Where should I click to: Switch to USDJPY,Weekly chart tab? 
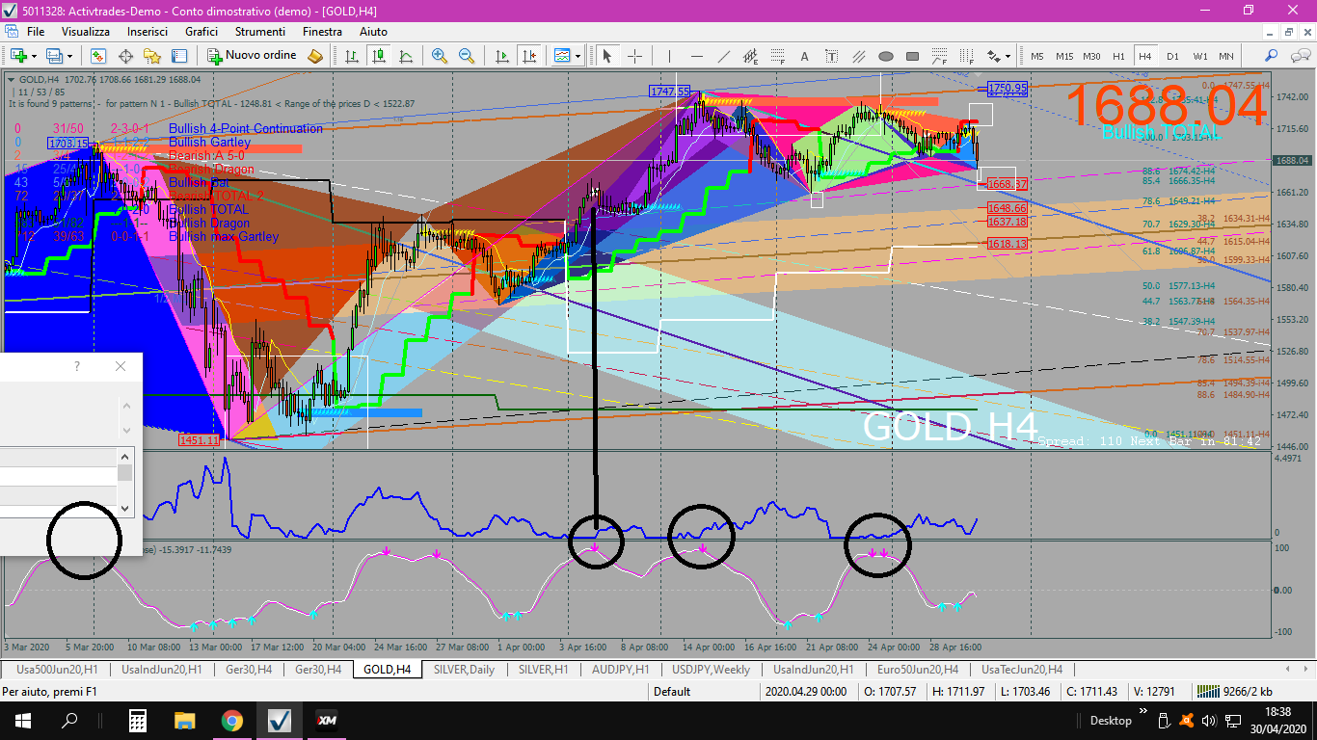(x=712, y=670)
